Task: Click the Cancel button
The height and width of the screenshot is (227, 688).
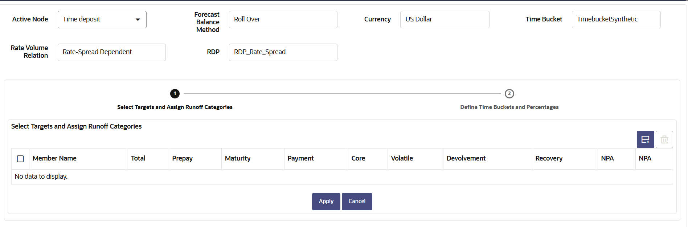Action: click(x=357, y=202)
